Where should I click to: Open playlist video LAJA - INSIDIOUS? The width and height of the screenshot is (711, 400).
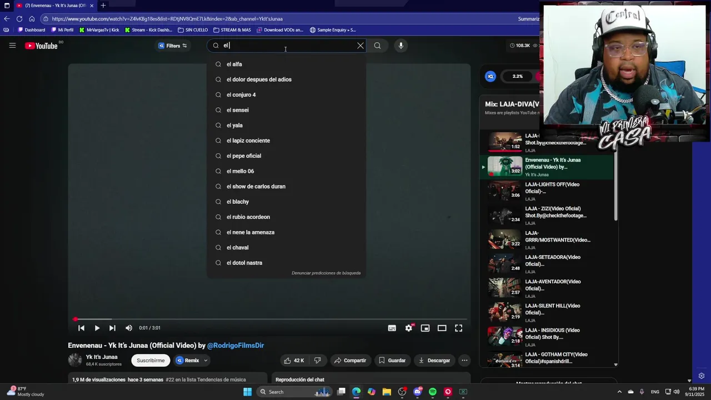[x=547, y=337]
